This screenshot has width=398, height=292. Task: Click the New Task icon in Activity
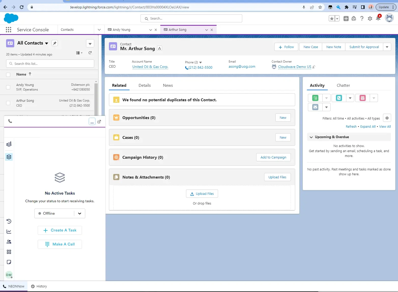pyautogui.click(x=315, y=98)
